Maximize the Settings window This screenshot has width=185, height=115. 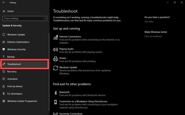pyautogui.click(x=175, y=2)
